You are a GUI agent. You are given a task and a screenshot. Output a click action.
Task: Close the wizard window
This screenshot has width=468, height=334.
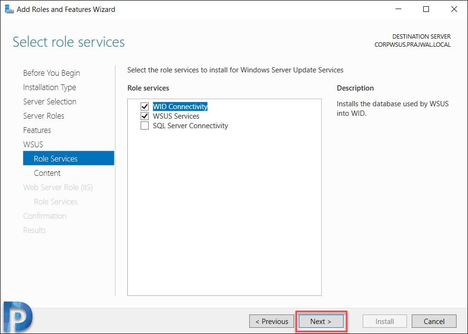[x=454, y=9]
